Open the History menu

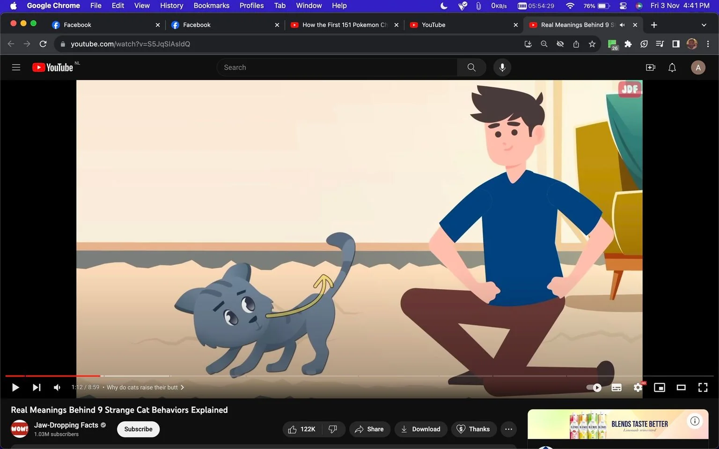point(171,6)
